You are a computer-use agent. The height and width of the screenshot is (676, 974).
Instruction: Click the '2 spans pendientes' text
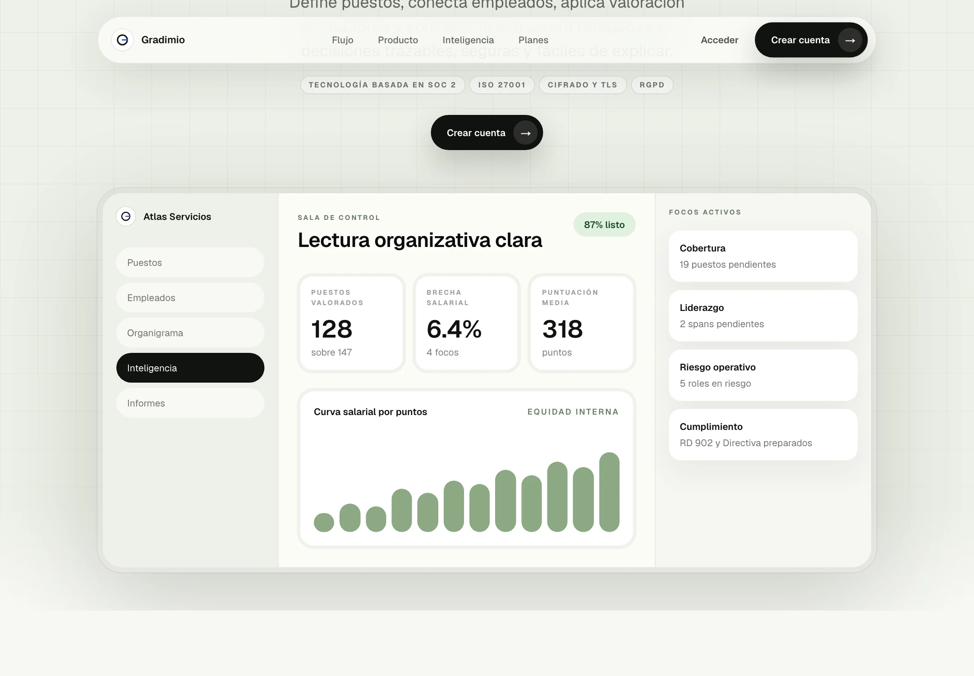pyautogui.click(x=722, y=324)
